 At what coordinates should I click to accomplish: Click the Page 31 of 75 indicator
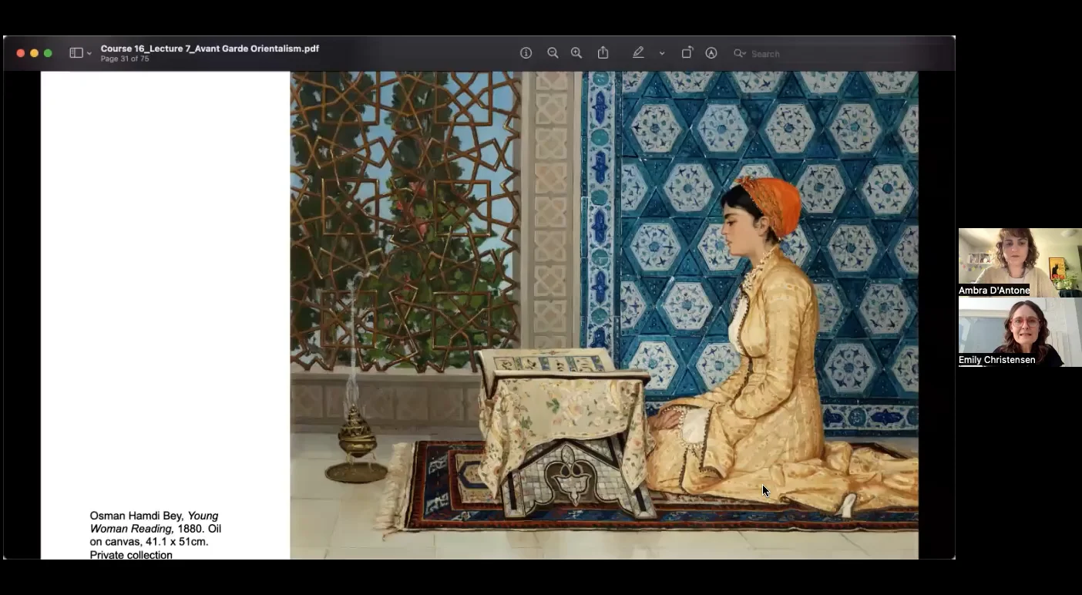tap(125, 59)
